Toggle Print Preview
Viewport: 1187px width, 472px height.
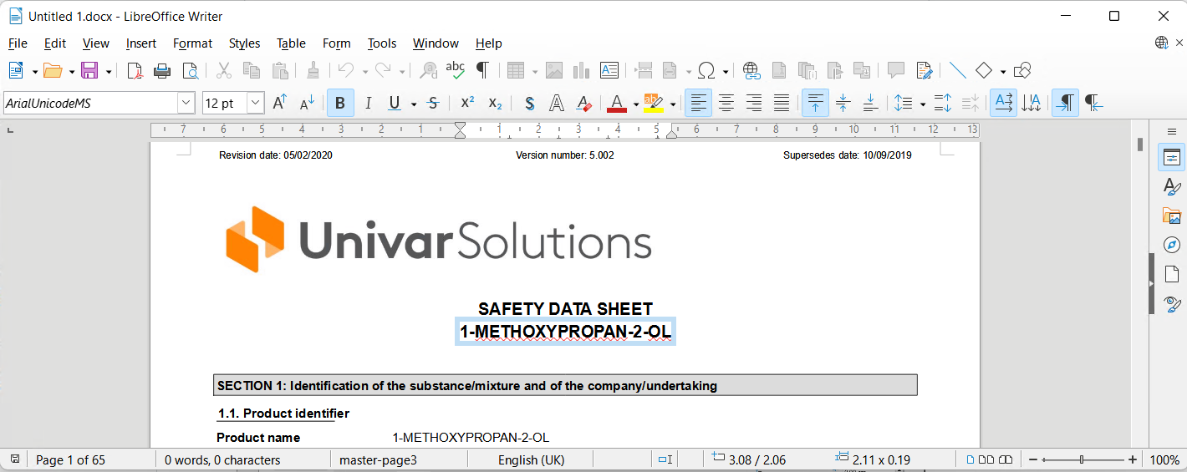191,70
